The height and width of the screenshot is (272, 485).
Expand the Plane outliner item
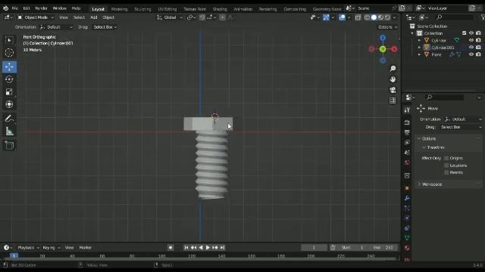pyautogui.click(x=419, y=54)
